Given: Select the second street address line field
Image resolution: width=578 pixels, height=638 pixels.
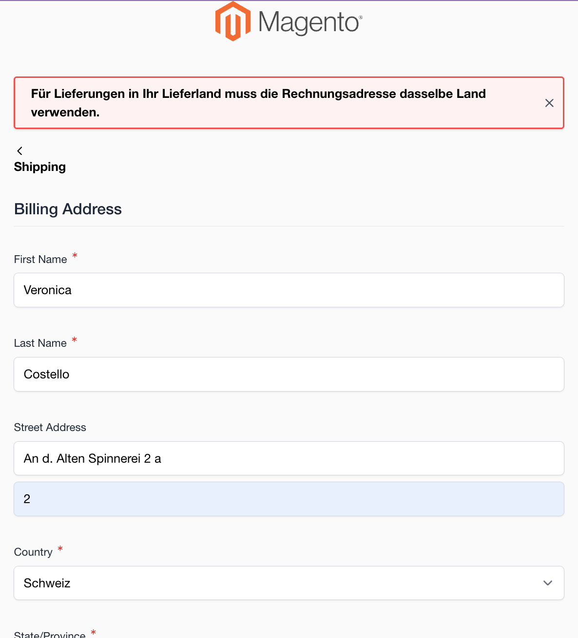Looking at the screenshot, I should (289, 499).
